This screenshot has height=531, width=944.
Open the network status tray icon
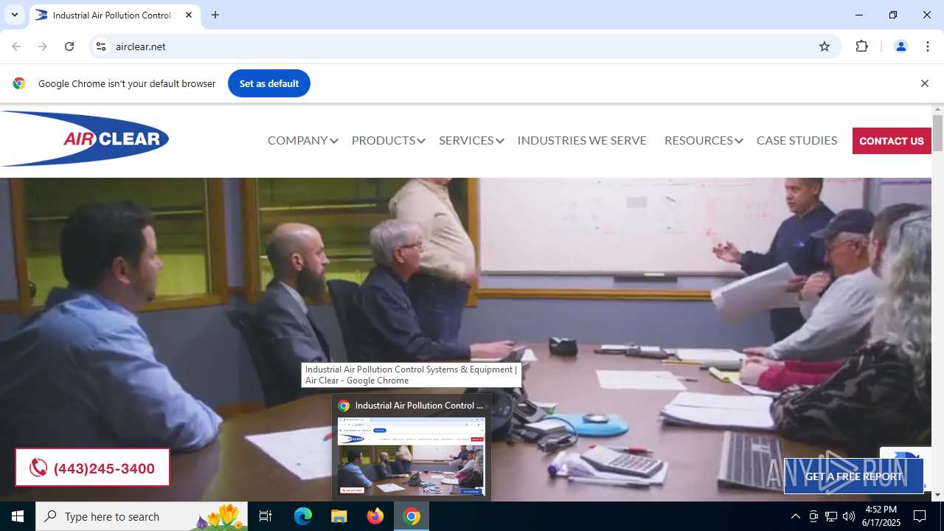pyautogui.click(x=831, y=516)
